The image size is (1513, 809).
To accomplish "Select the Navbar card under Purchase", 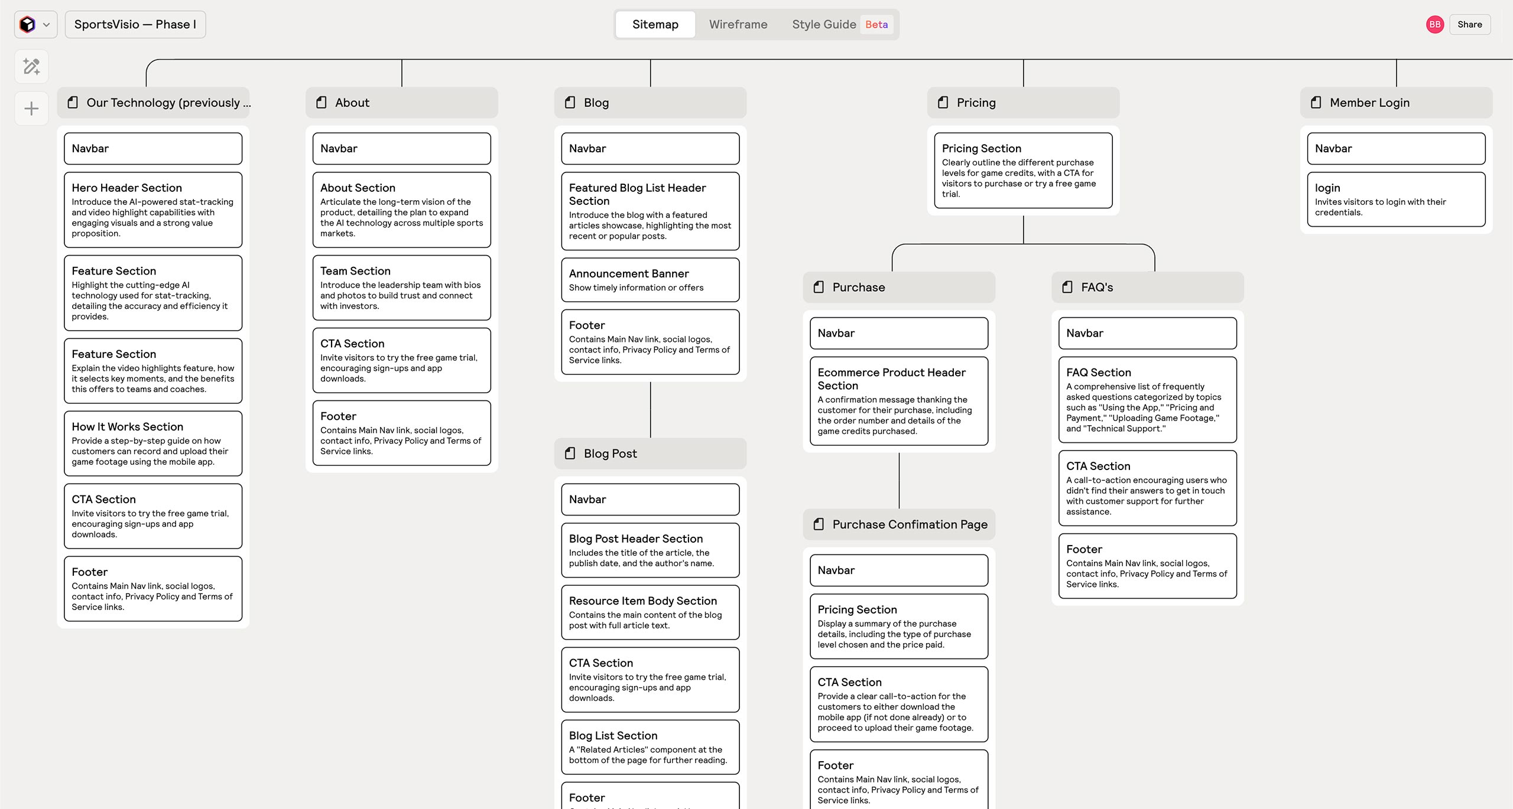I will (x=899, y=333).
